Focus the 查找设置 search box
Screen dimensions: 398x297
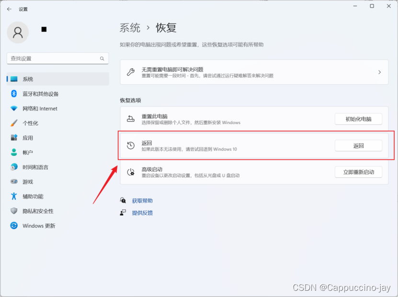58,58
